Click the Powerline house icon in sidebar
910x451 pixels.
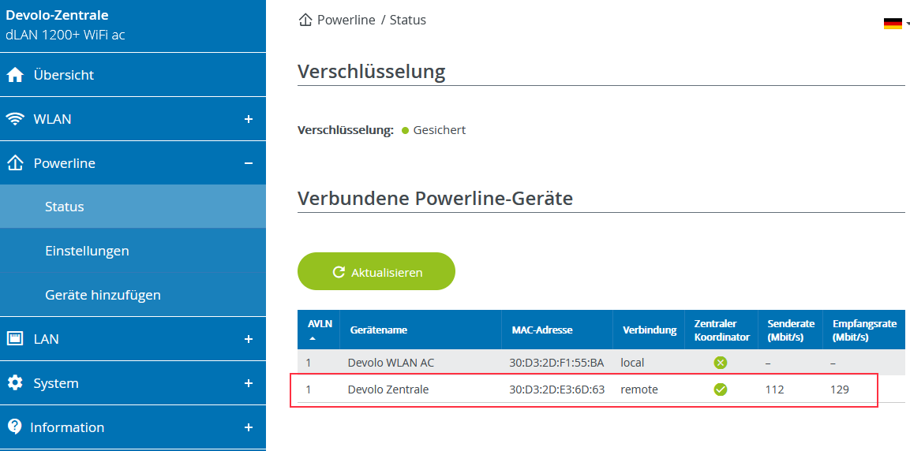click(14, 163)
